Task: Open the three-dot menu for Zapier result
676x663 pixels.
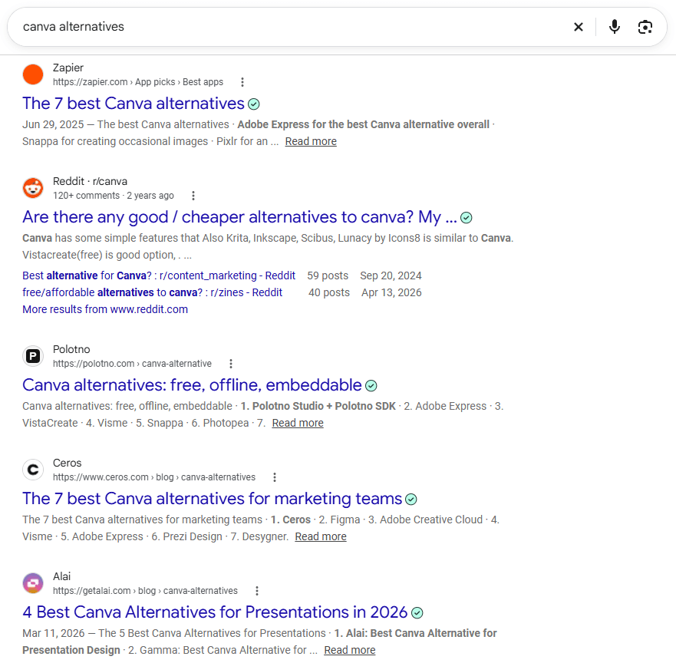Action: [242, 82]
